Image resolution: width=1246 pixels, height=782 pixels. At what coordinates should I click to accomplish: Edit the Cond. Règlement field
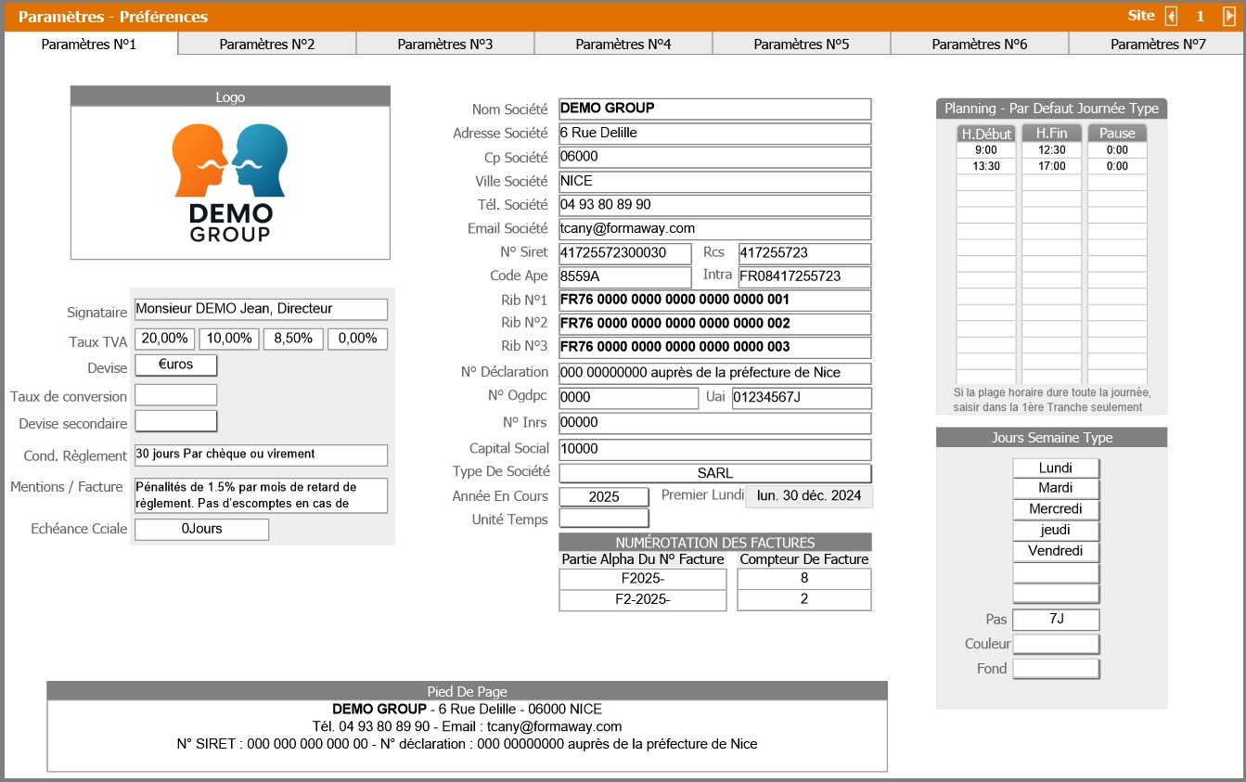262,455
